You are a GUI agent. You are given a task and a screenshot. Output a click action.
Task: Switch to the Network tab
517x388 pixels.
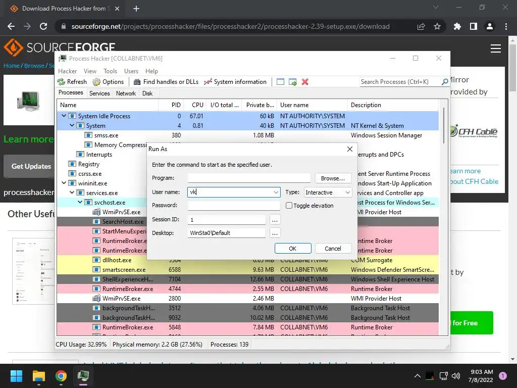tap(126, 93)
